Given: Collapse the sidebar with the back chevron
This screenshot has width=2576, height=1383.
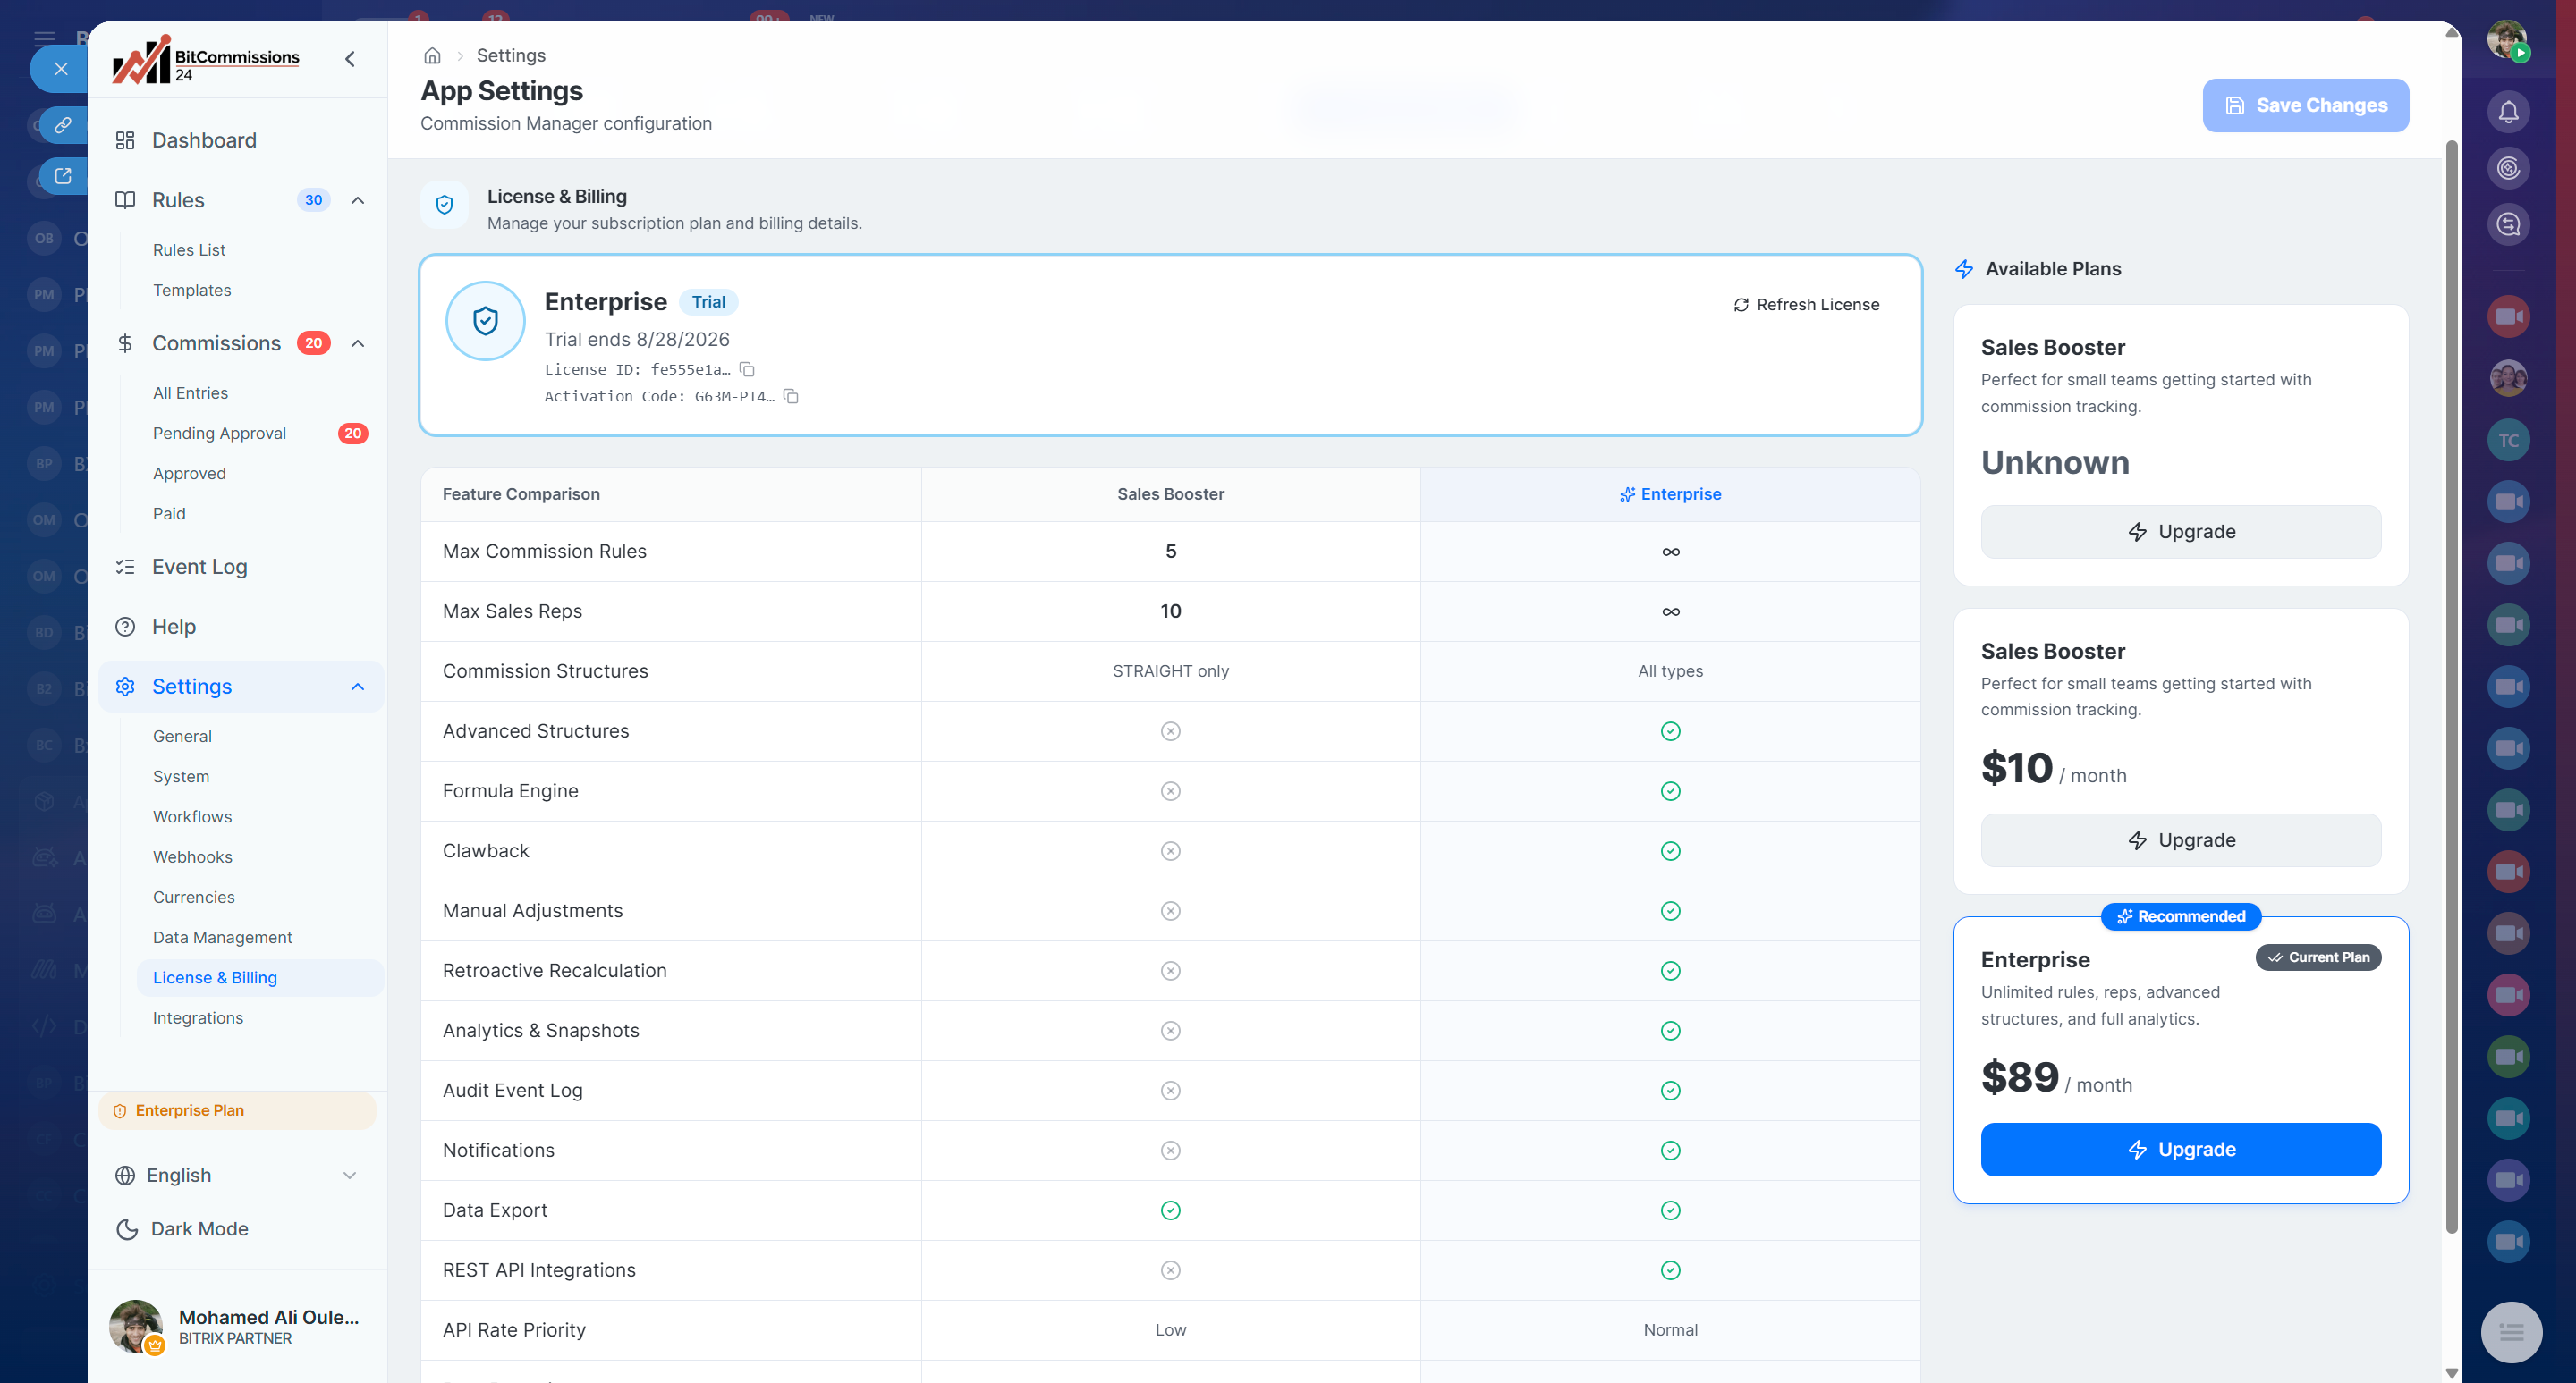Looking at the screenshot, I should coord(350,59).
